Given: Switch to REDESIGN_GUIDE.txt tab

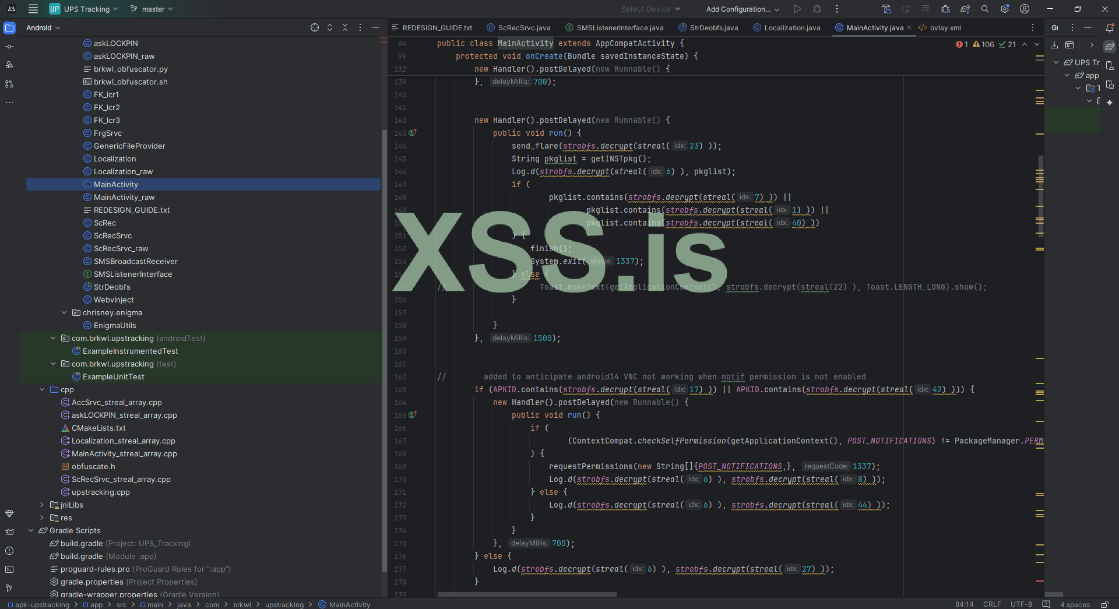Looking at the screenshot, I should (x=432, y=27).
